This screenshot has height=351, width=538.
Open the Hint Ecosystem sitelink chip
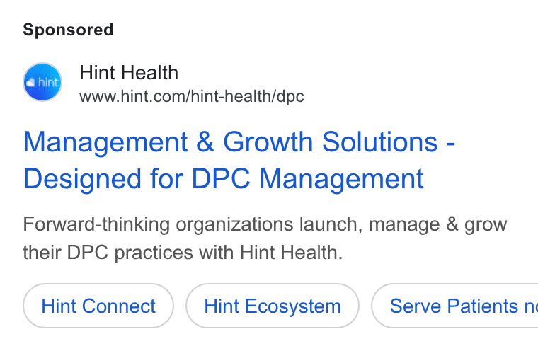273,306
